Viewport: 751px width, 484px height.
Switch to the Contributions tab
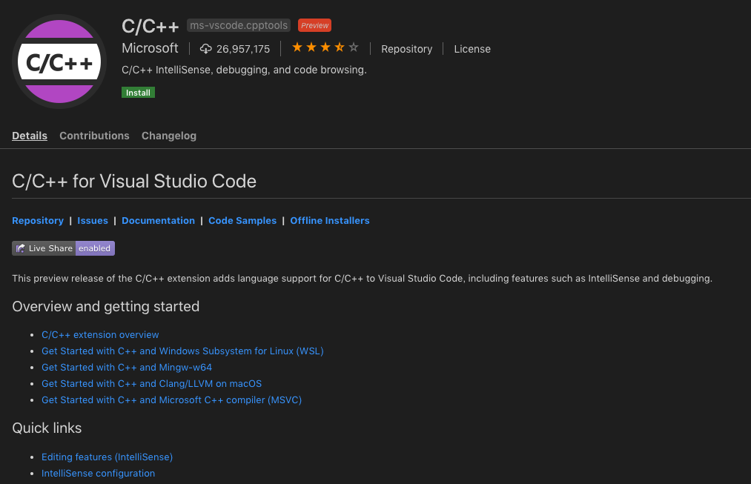click(94, 136)
